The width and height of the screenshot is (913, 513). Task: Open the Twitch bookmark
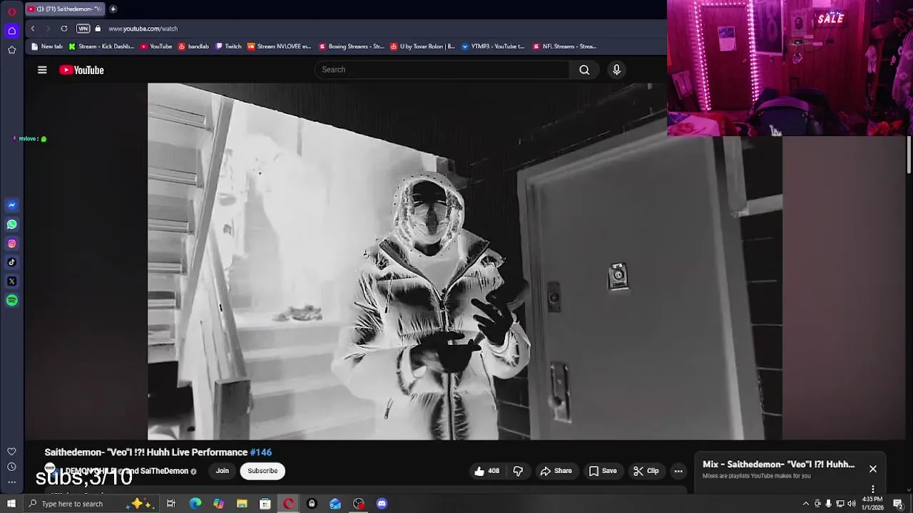click(228, 46)
